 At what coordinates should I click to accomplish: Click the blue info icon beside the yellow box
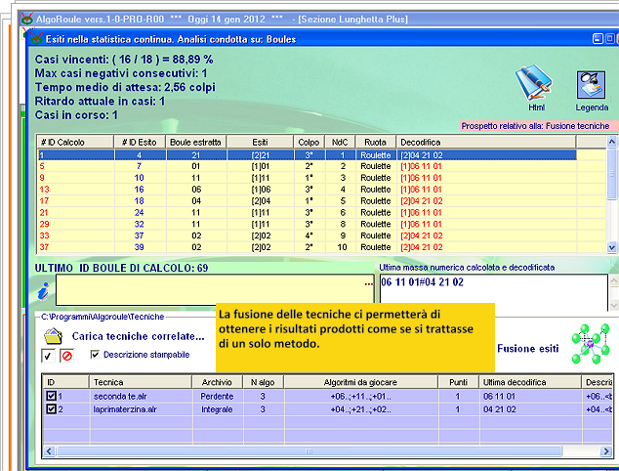click(43, 292)
